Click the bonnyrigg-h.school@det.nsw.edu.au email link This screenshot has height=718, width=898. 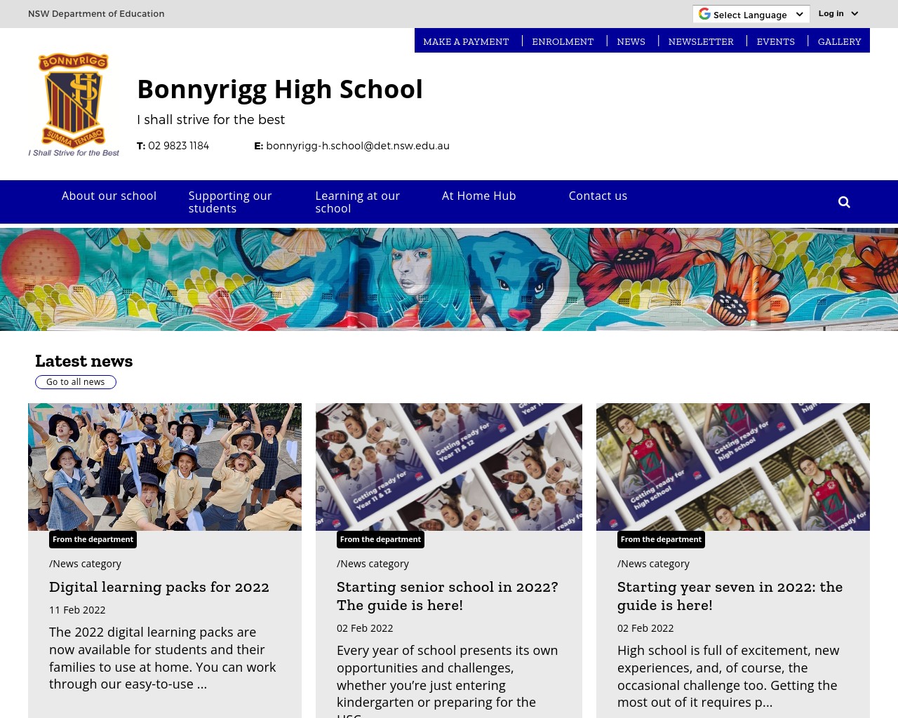pyautogui.click(x=358, y=146)
